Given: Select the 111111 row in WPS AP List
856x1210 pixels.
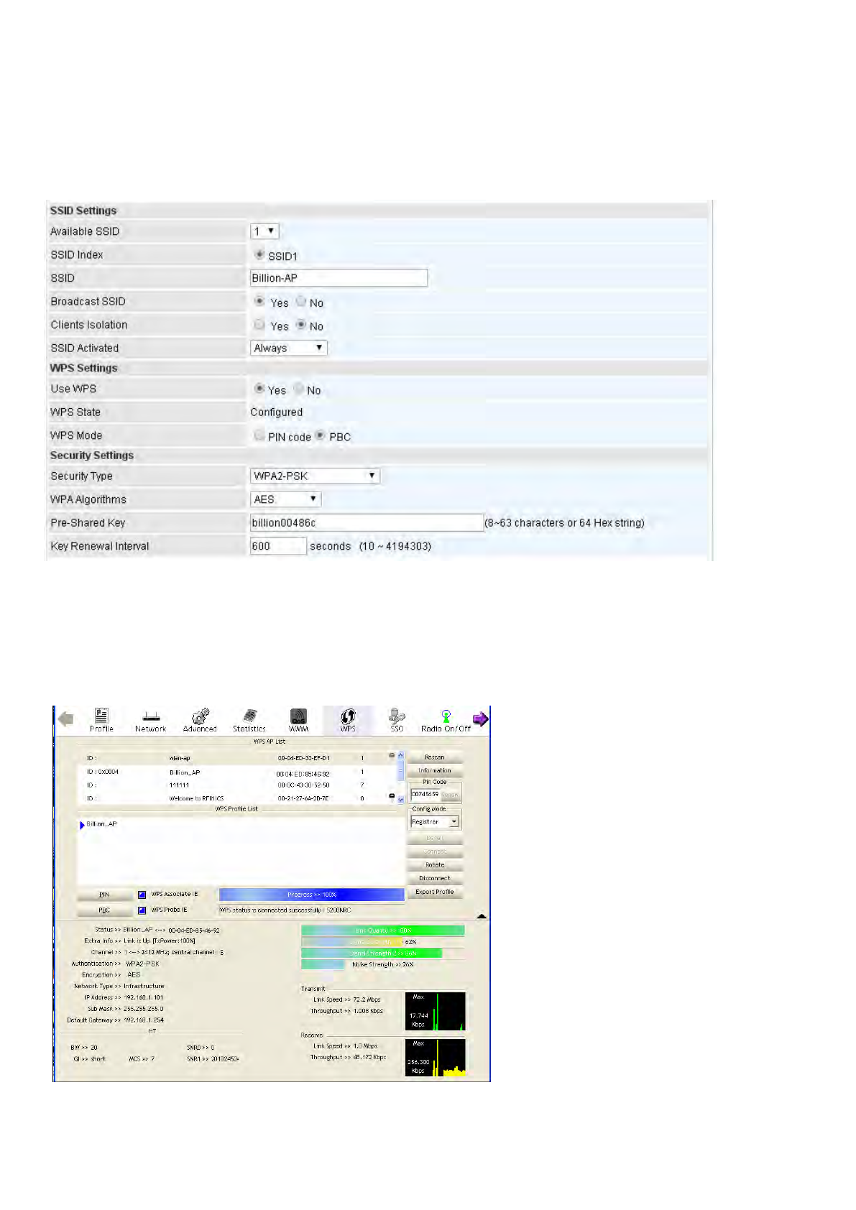Looking at the screenshot, I should [x=237, y=785].
